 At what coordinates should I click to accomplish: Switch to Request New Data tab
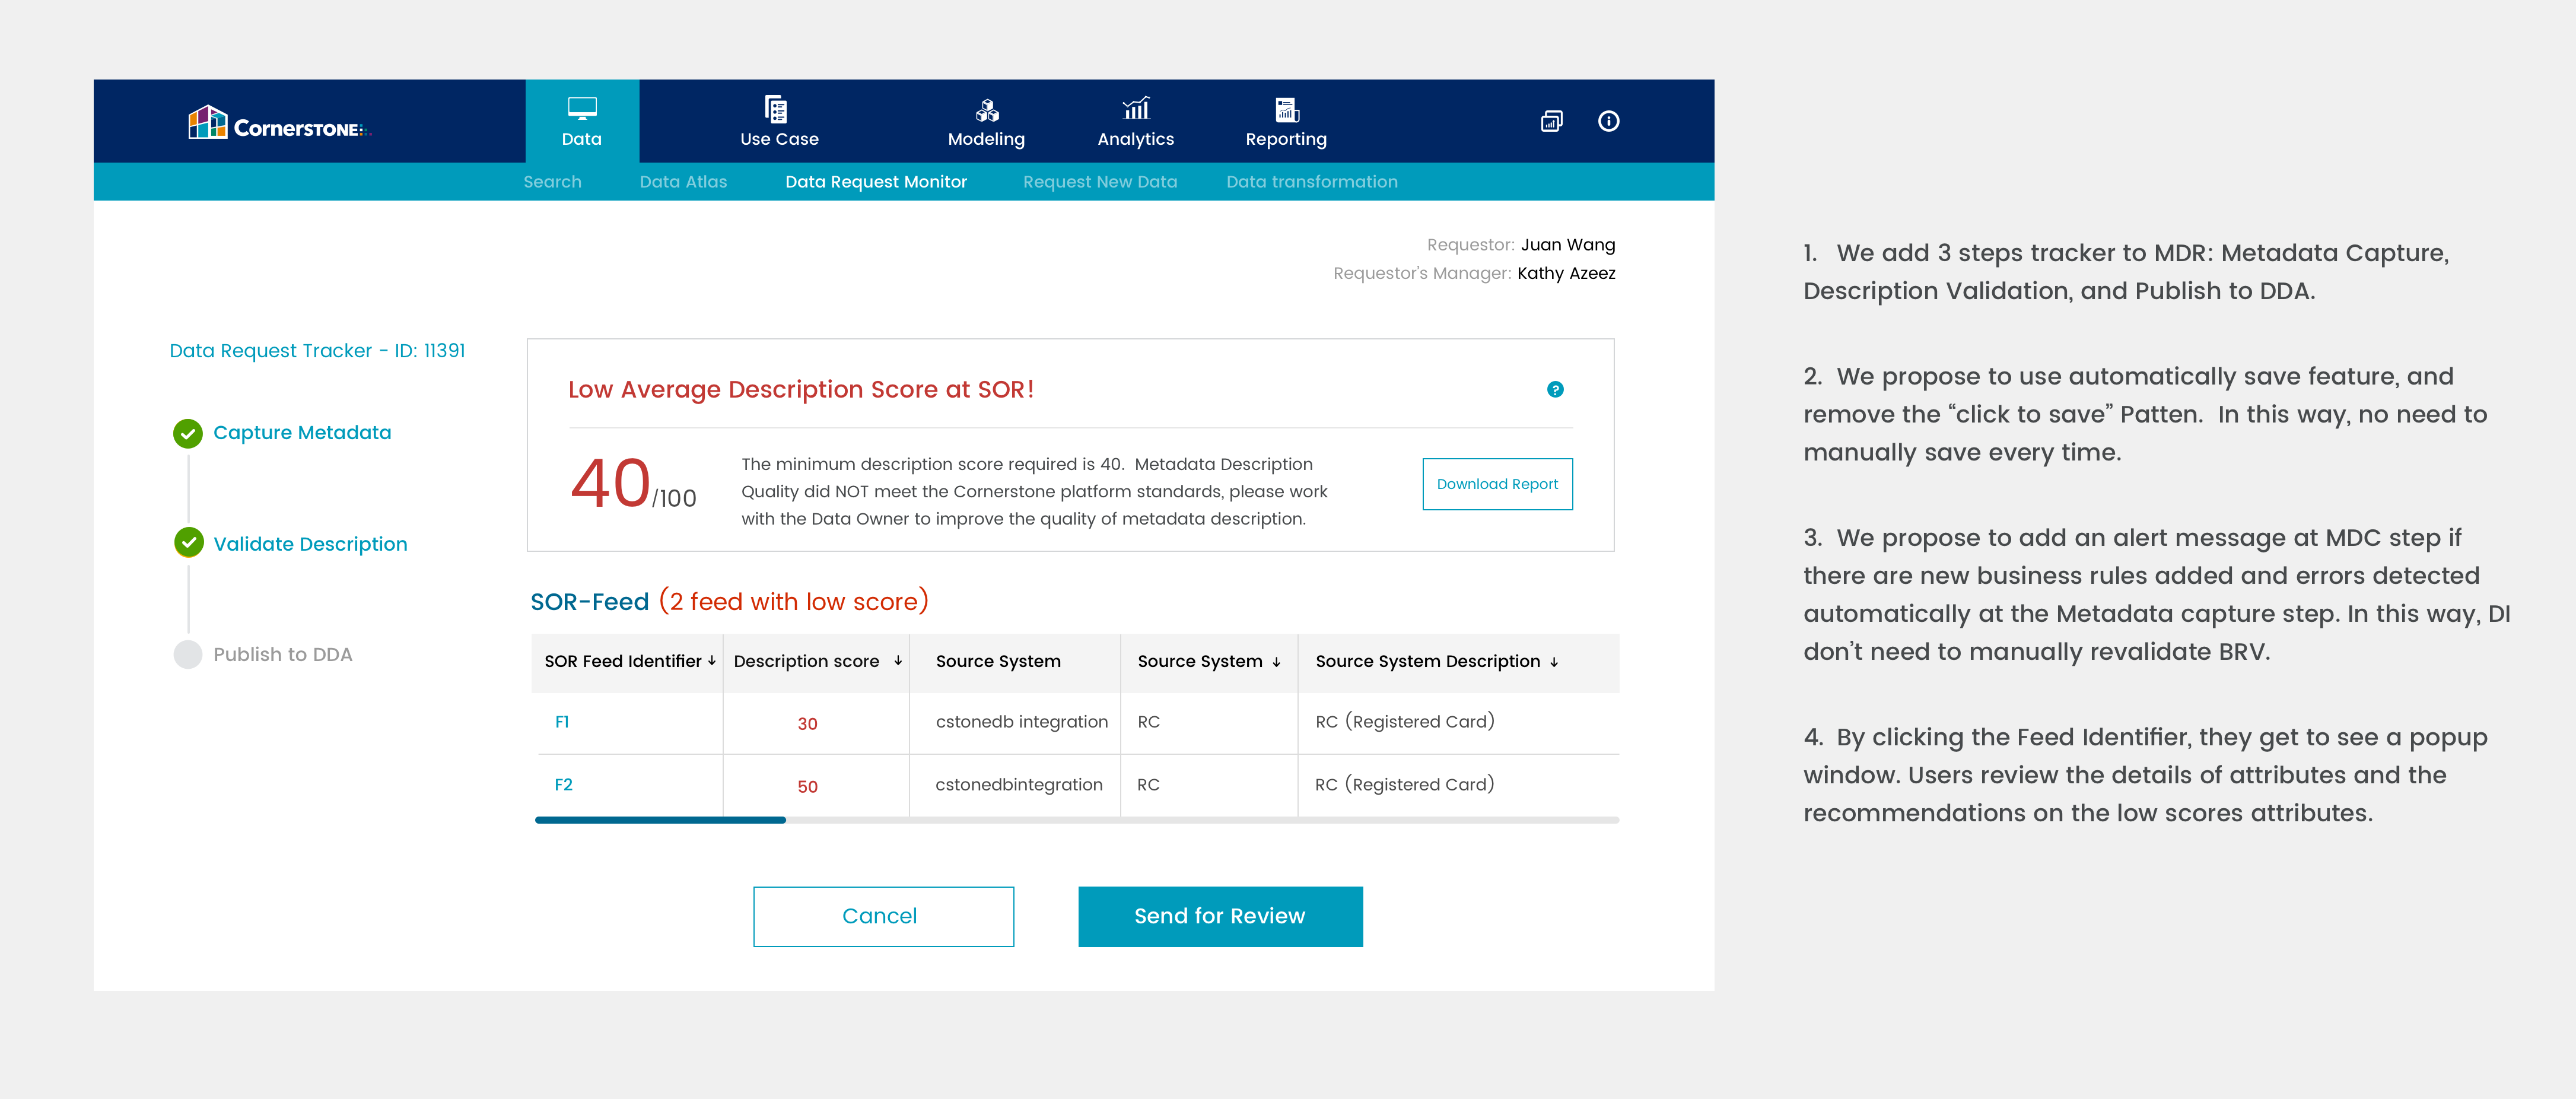click(1099, 182)
